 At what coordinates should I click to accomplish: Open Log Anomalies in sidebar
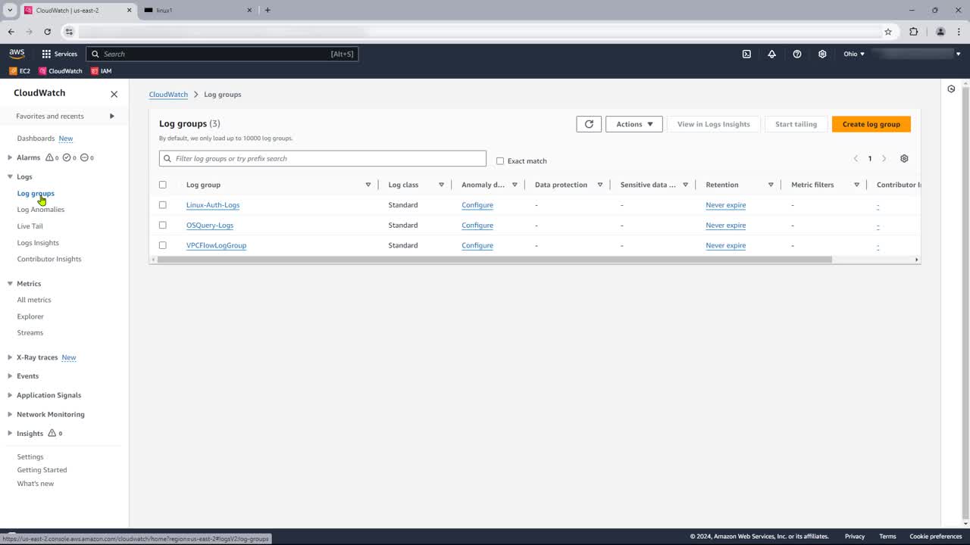[41, 210]
